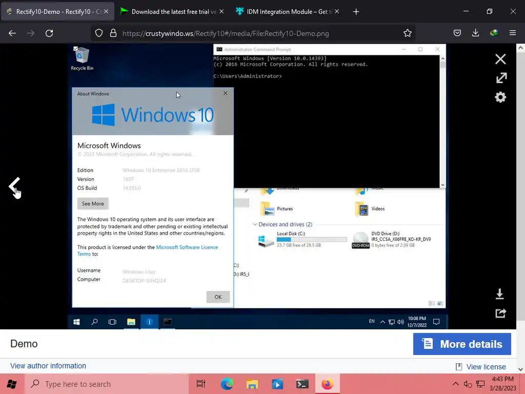Click the Demo caption title
525x394 pixels.
pyautogui.click(x=24, y=344)
